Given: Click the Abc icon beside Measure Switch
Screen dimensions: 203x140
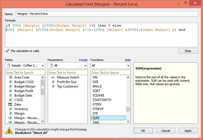Looking at the screenshot, I should point(53,77).
